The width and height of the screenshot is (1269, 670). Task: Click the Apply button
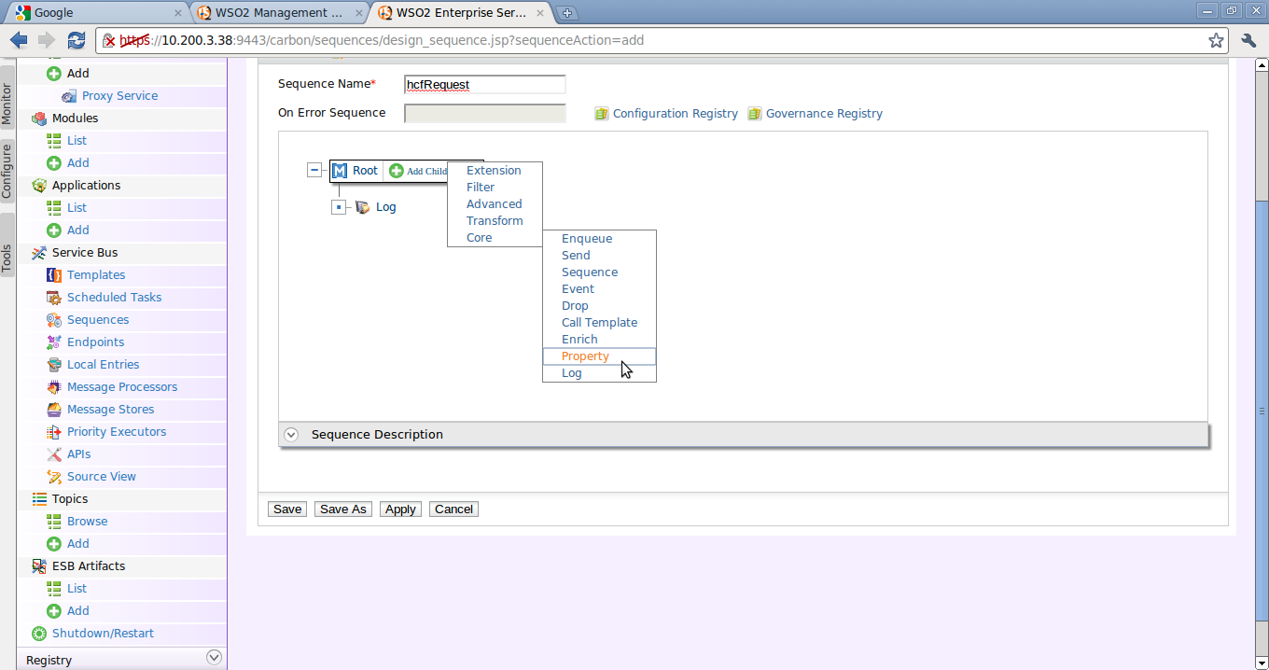coord(400,509)
